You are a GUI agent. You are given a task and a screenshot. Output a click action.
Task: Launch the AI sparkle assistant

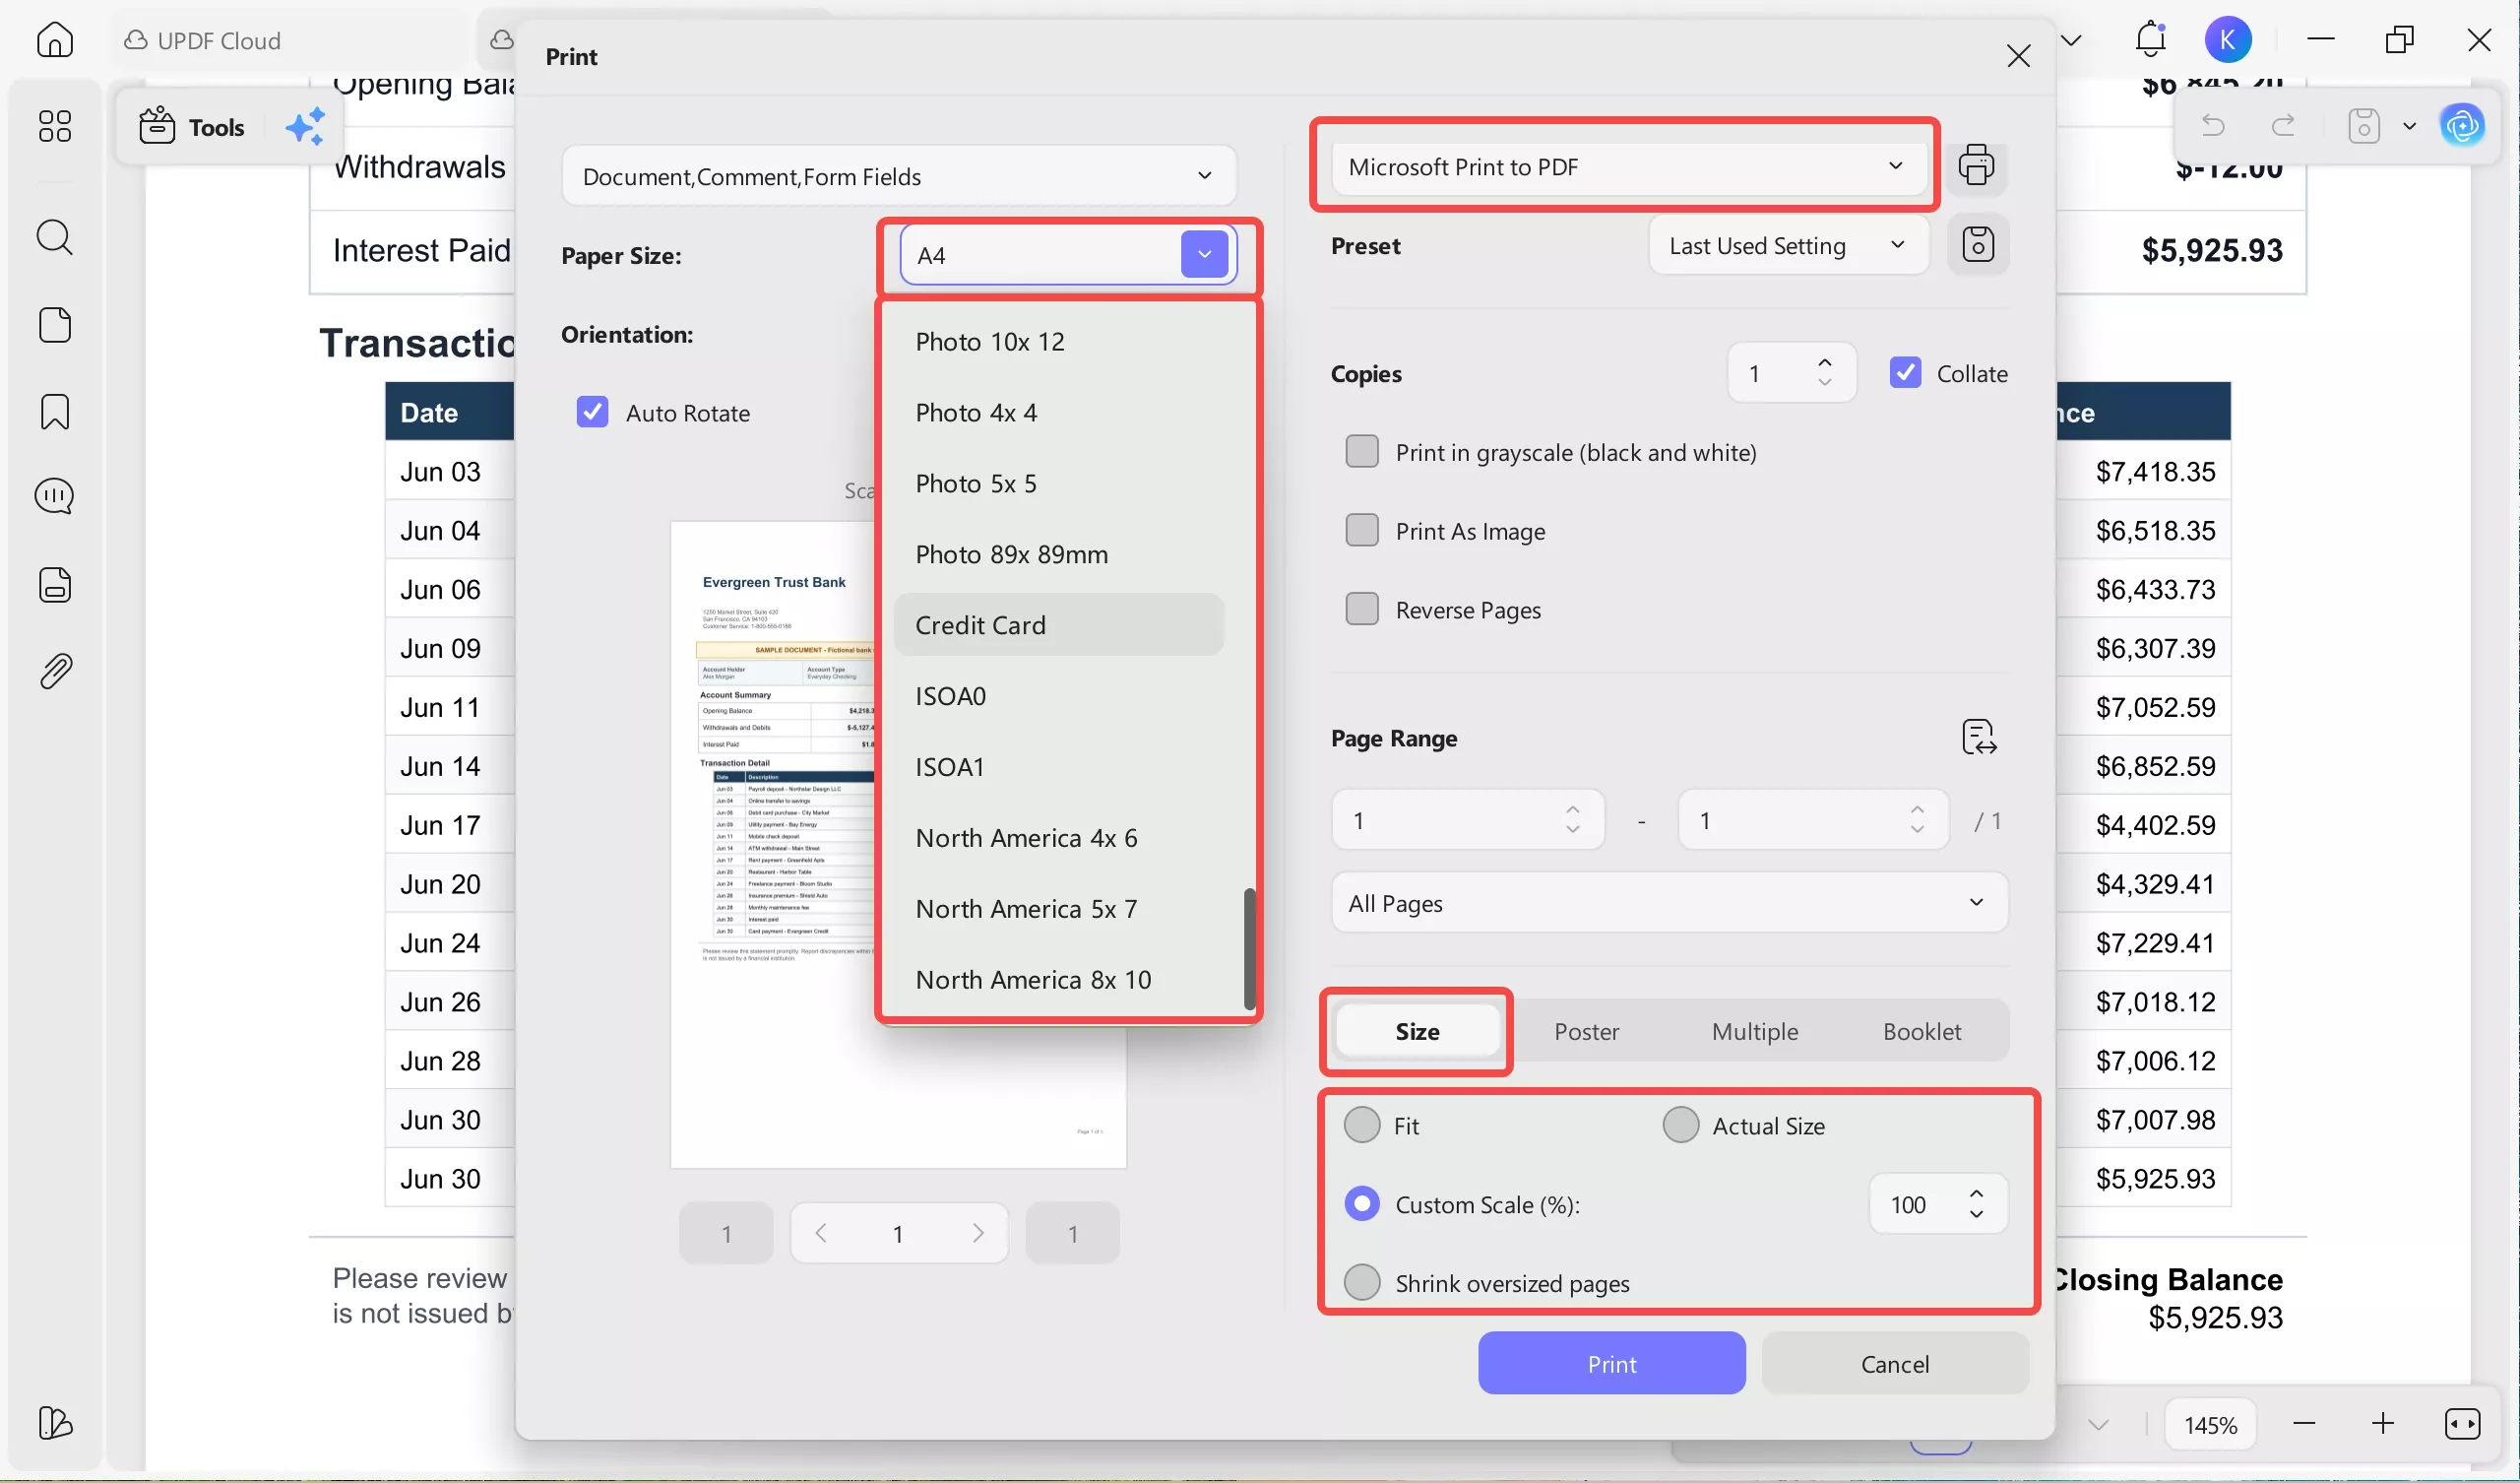pos(305,127)
